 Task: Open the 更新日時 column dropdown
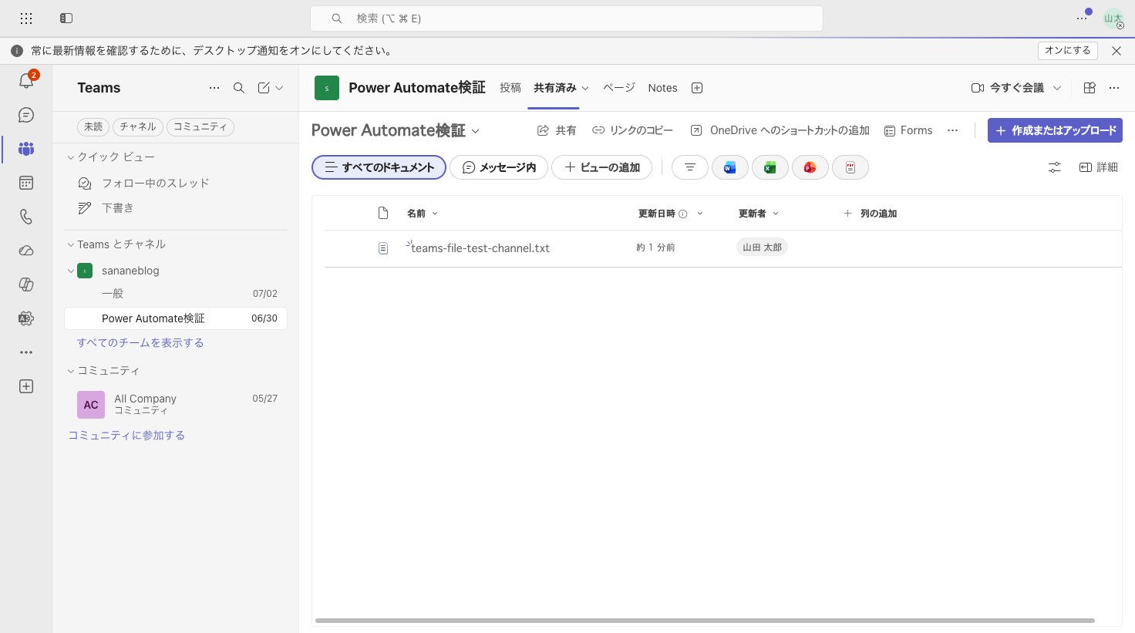pyautogui.click(x=700, y=214)
